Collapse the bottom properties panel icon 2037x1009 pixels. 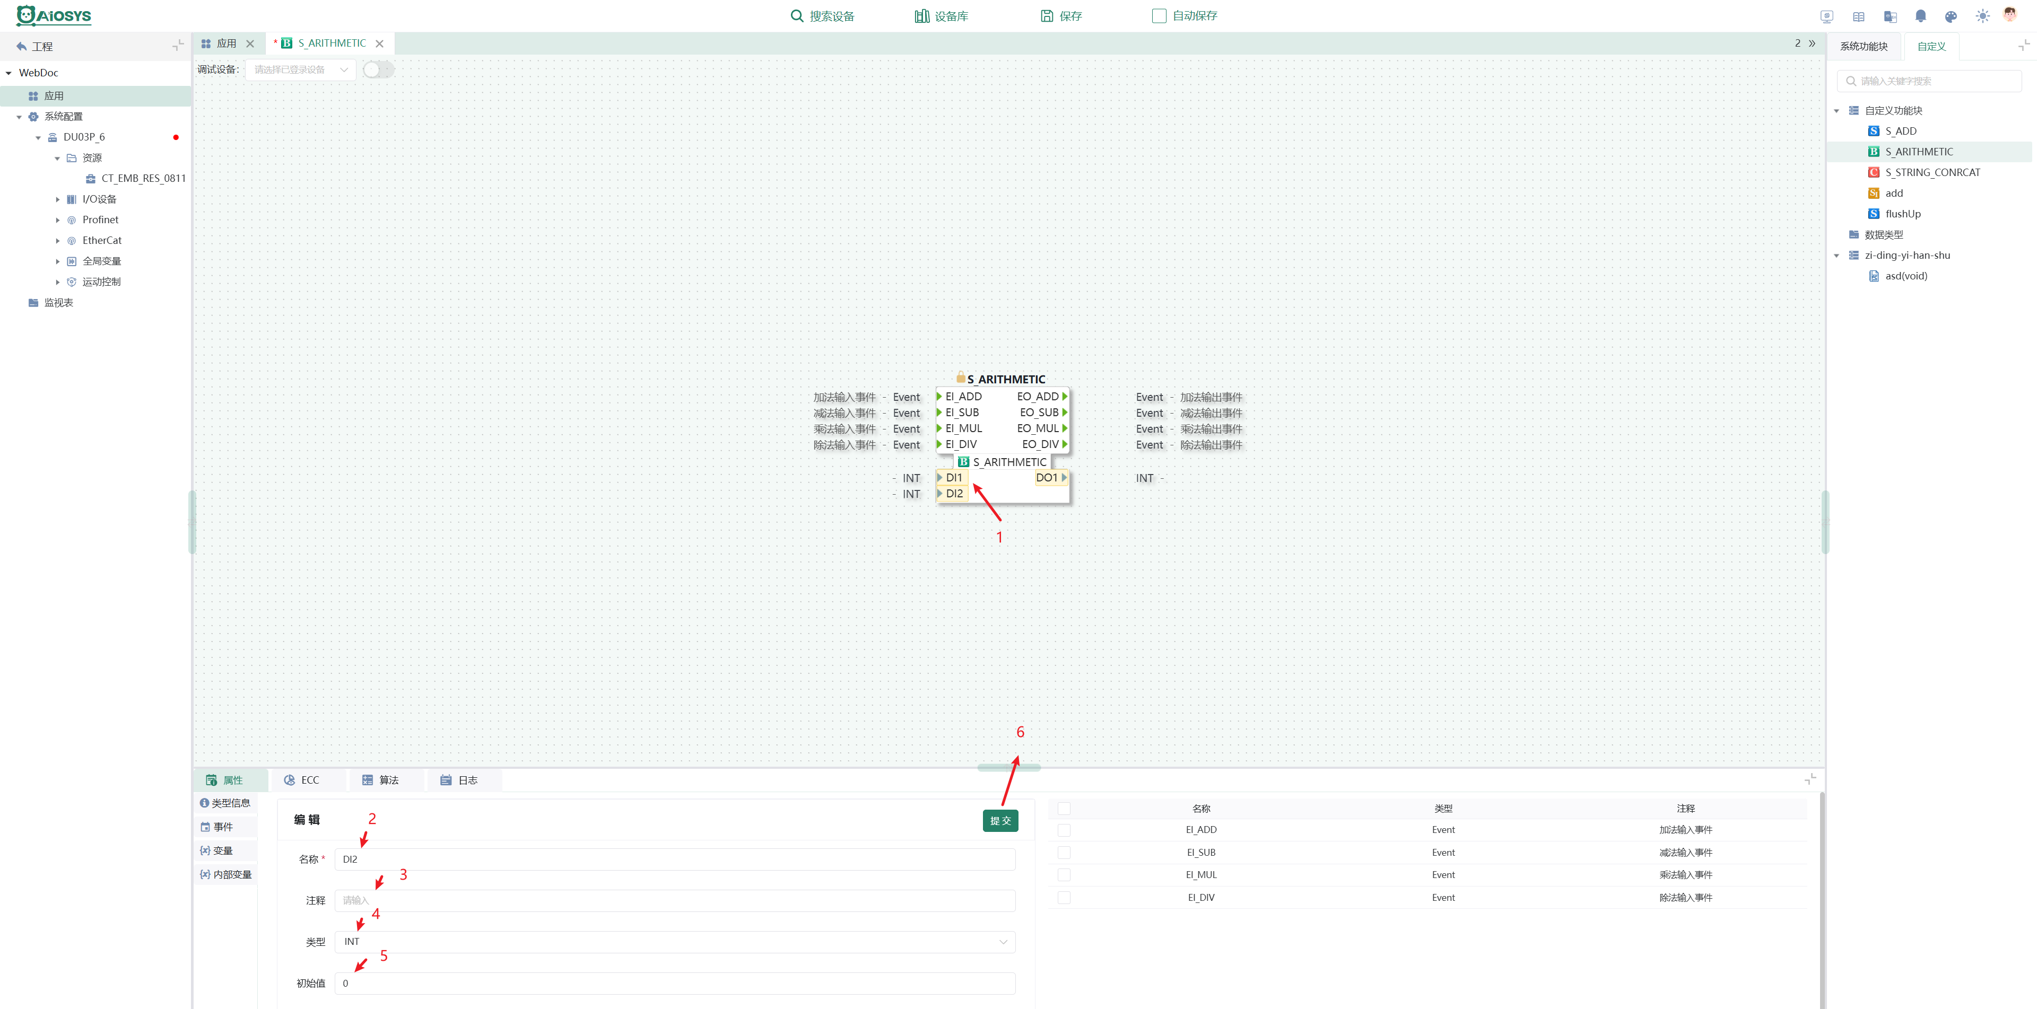coord(1810,779)
